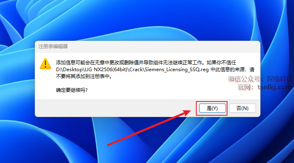Click the D:\Desktop path segment
Image resolution: width=294 pixels, height=163 pixels.
tap(69, 70)
